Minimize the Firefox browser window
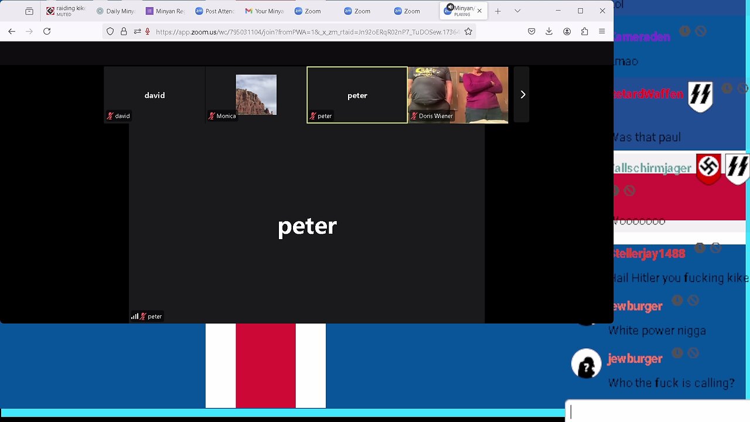Viewport: 750px width, 422px height. (558, 11)
